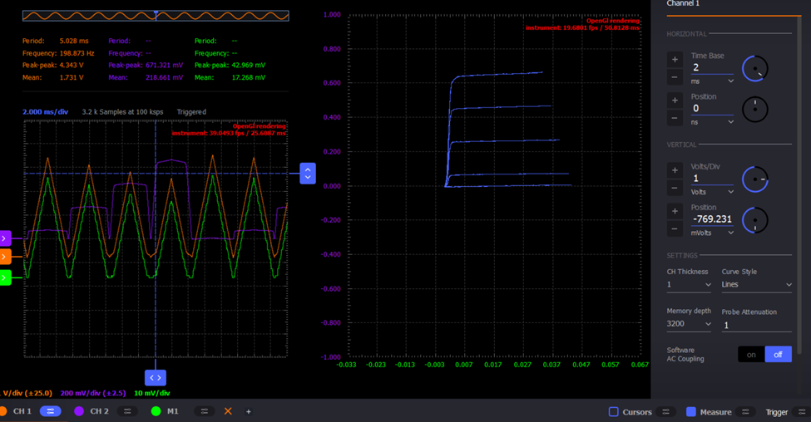Toggle CH 2 purple channel indicator
The image size is (811, 422).
pyautogui.click(x=79, y=411)
